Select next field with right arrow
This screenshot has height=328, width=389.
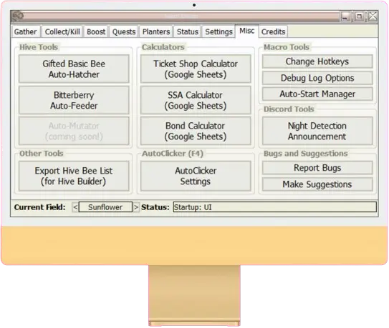136,207
